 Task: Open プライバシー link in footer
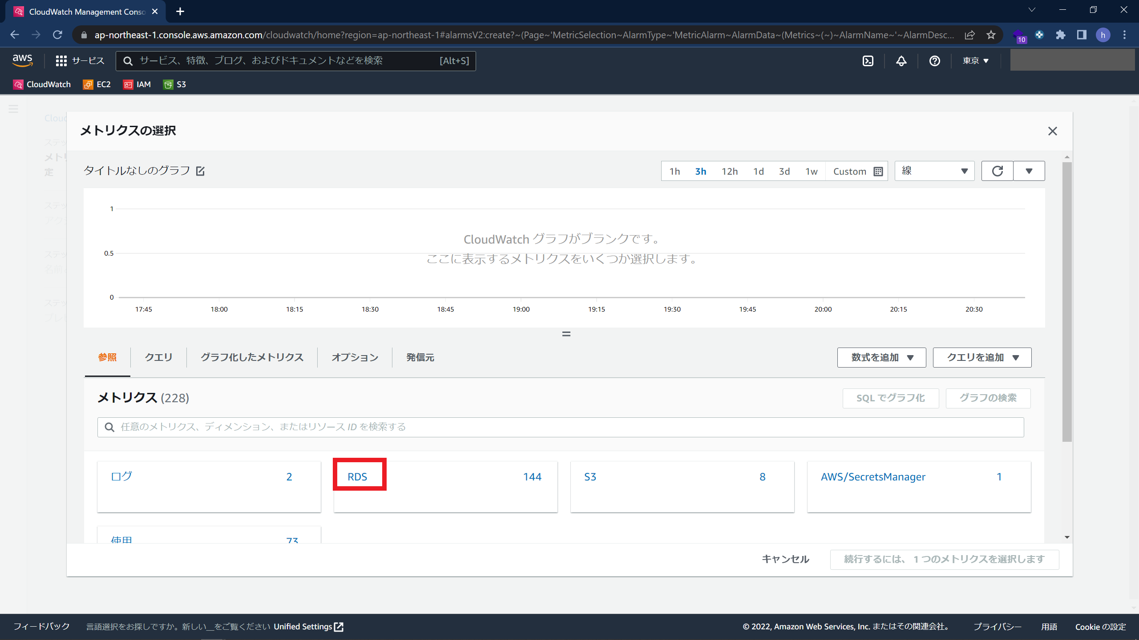tap(997, 627)
